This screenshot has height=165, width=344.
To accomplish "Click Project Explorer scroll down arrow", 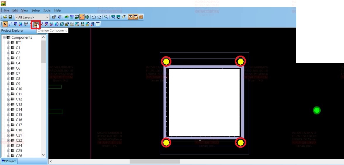I will tap(43, 155).
